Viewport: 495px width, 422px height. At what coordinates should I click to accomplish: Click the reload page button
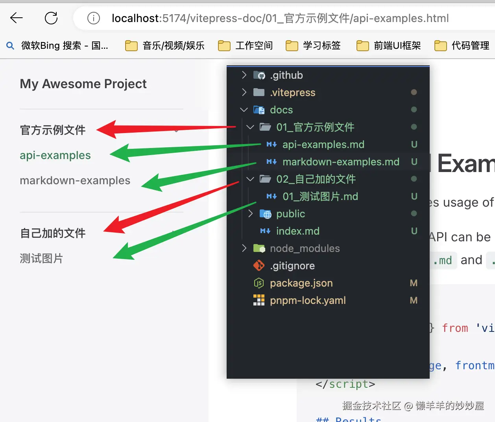click(x=51, y=18)
